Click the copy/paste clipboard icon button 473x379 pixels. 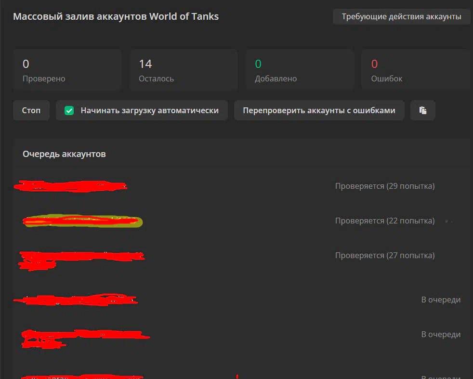point(422,110)
